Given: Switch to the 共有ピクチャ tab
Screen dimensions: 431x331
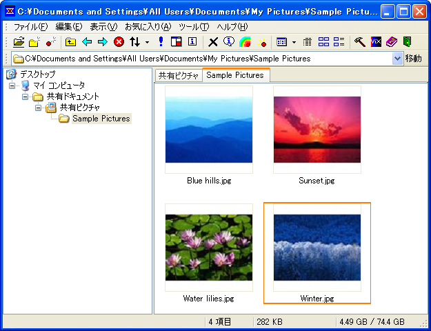Looking at the screenshot, I should click(178, 75).
